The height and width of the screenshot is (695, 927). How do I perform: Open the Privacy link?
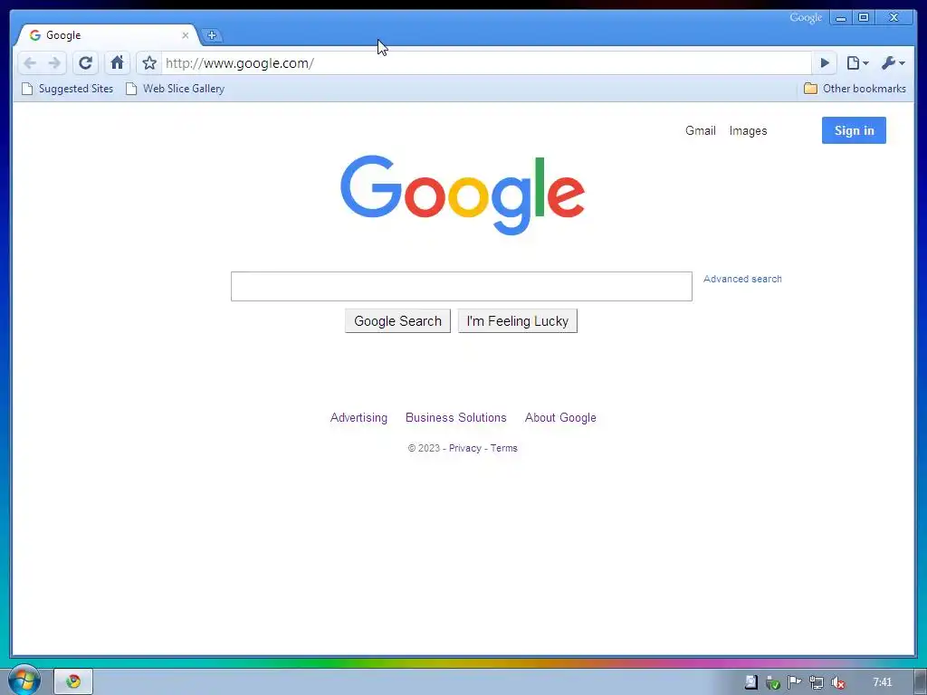[x=465, y=449]
